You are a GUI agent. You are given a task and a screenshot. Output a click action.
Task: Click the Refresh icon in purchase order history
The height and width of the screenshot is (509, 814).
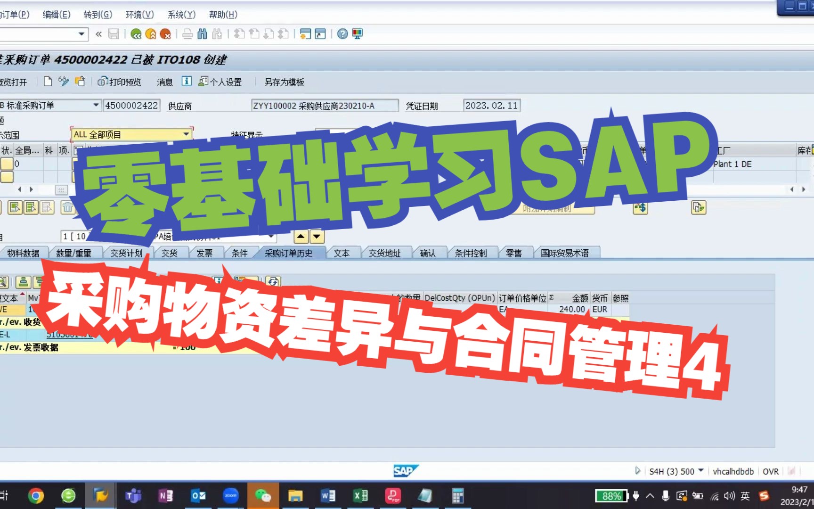point(272,281)
